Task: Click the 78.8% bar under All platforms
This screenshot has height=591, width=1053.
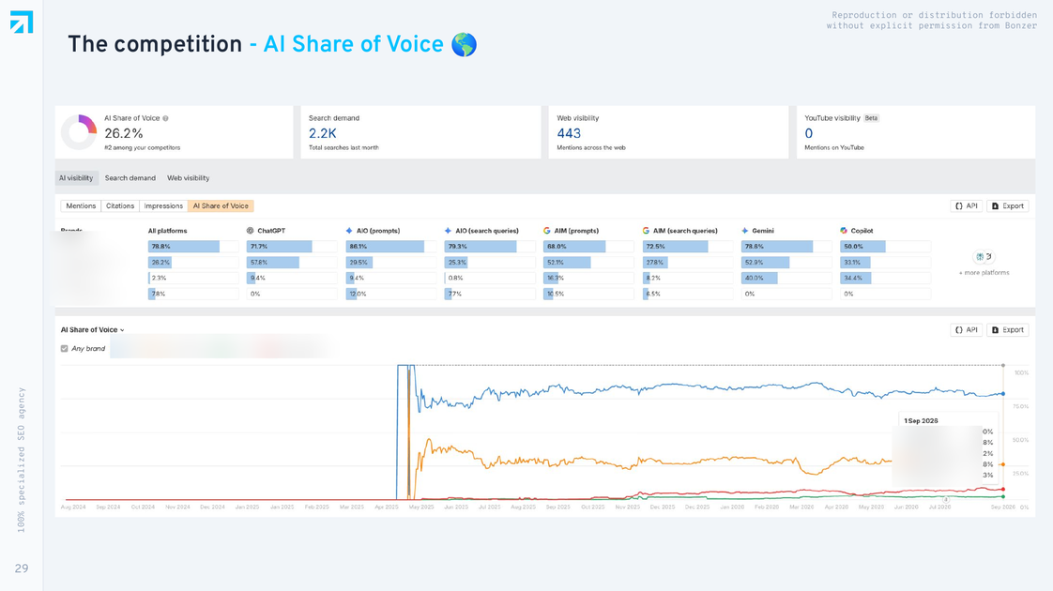Action: (184, 247)
